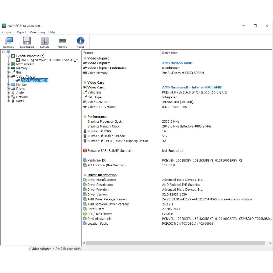Collapse the root computer tree node
This screenshot has width=273, height=273.
pos(4,52)
